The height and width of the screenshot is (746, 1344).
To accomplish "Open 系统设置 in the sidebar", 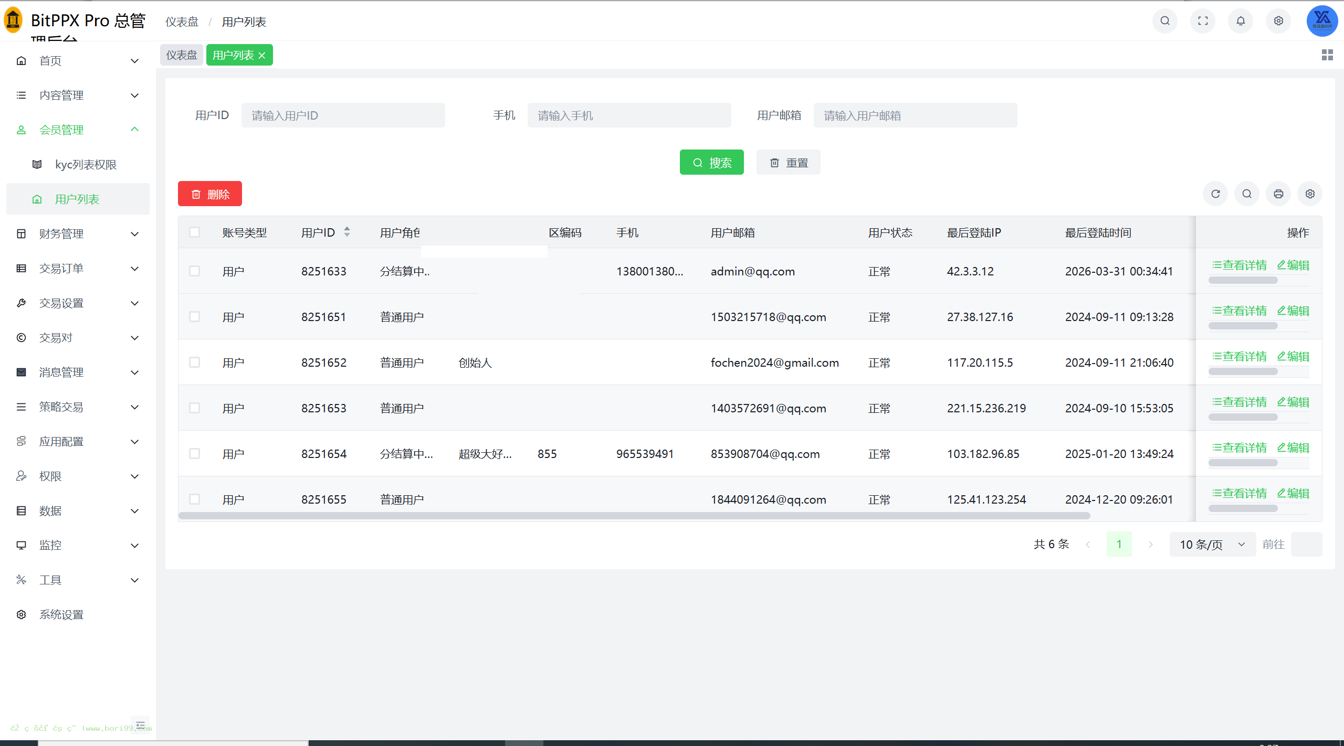I will (x=78, y=614).
